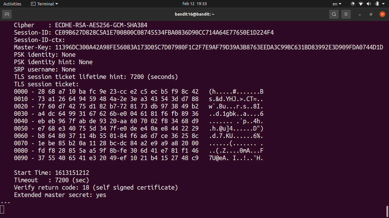The image size is (389, 218).
Task: Open the terminal hamburger menu
Action: 346,14
